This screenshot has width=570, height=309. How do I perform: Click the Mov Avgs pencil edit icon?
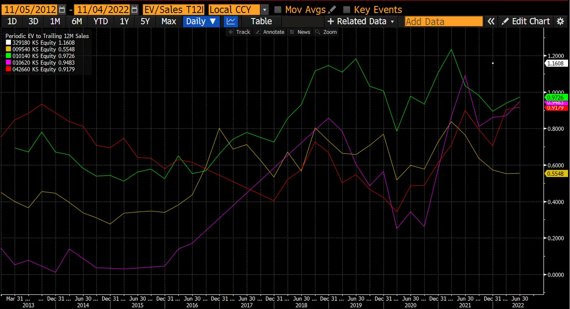[x=332, y=9]
